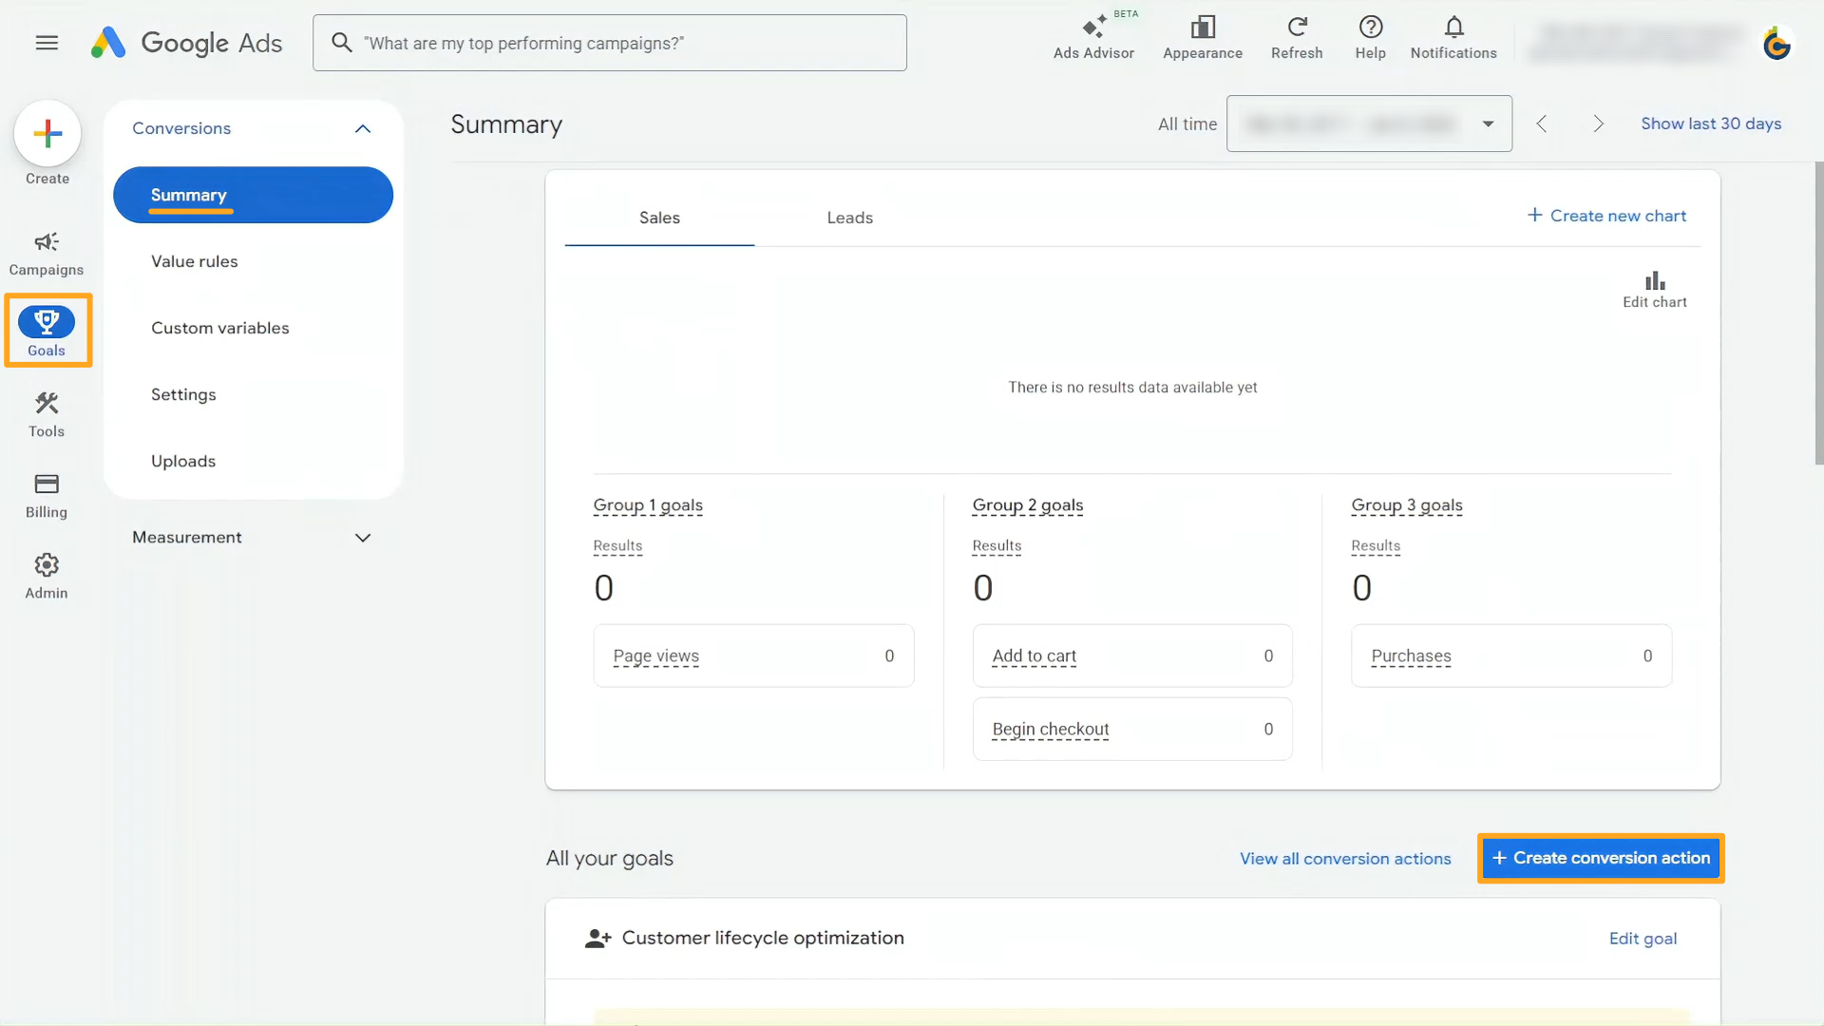The width and height of the screenshot is (1824, 1026).
Task: Click Group 3 goals heading
Action: [1407, 505]
